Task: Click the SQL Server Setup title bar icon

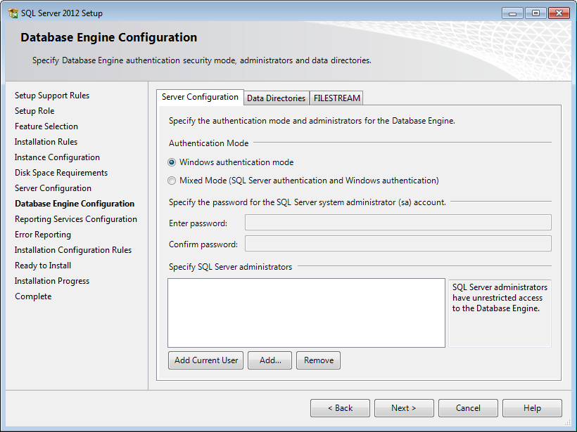Action: (x=13, y=13)
